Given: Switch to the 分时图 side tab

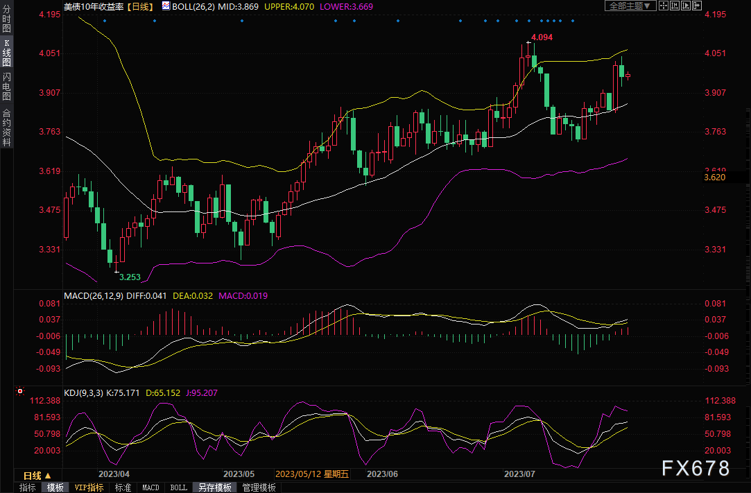Looking at the screenshot, I should pyautogui.click(x=7, y=19).
